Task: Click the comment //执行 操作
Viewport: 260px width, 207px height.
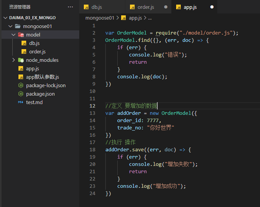Action: (x=120, y=142)
